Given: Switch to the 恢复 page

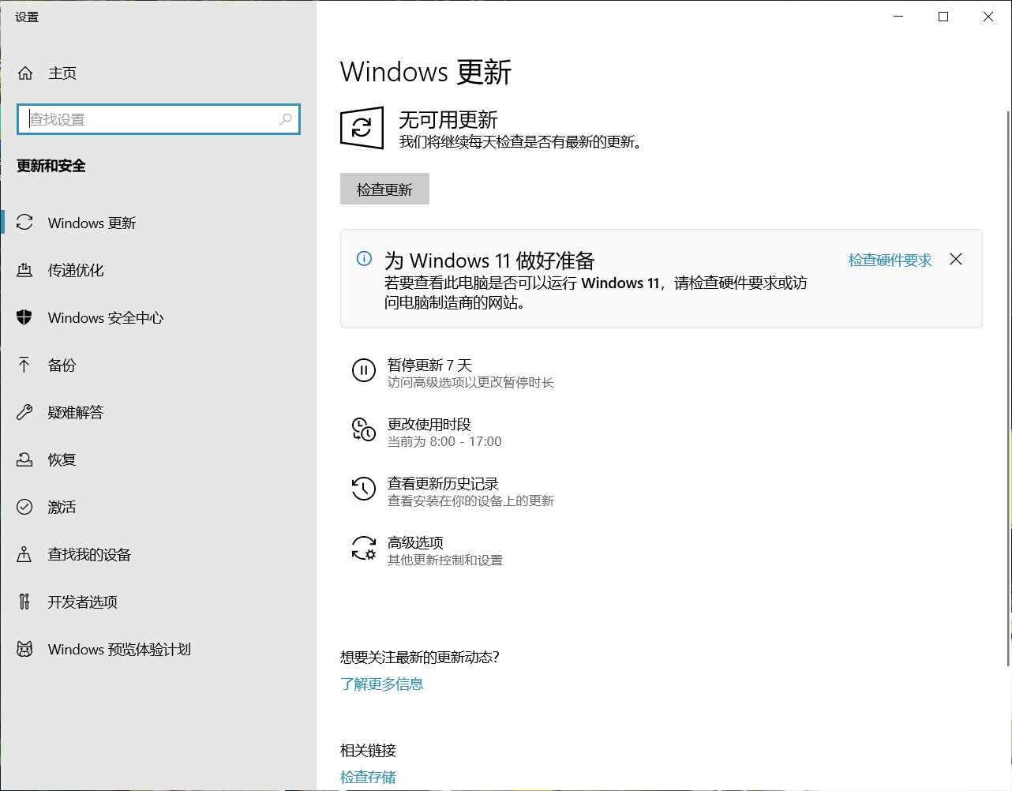Looking at the screenshot, I should coord(158,459).
